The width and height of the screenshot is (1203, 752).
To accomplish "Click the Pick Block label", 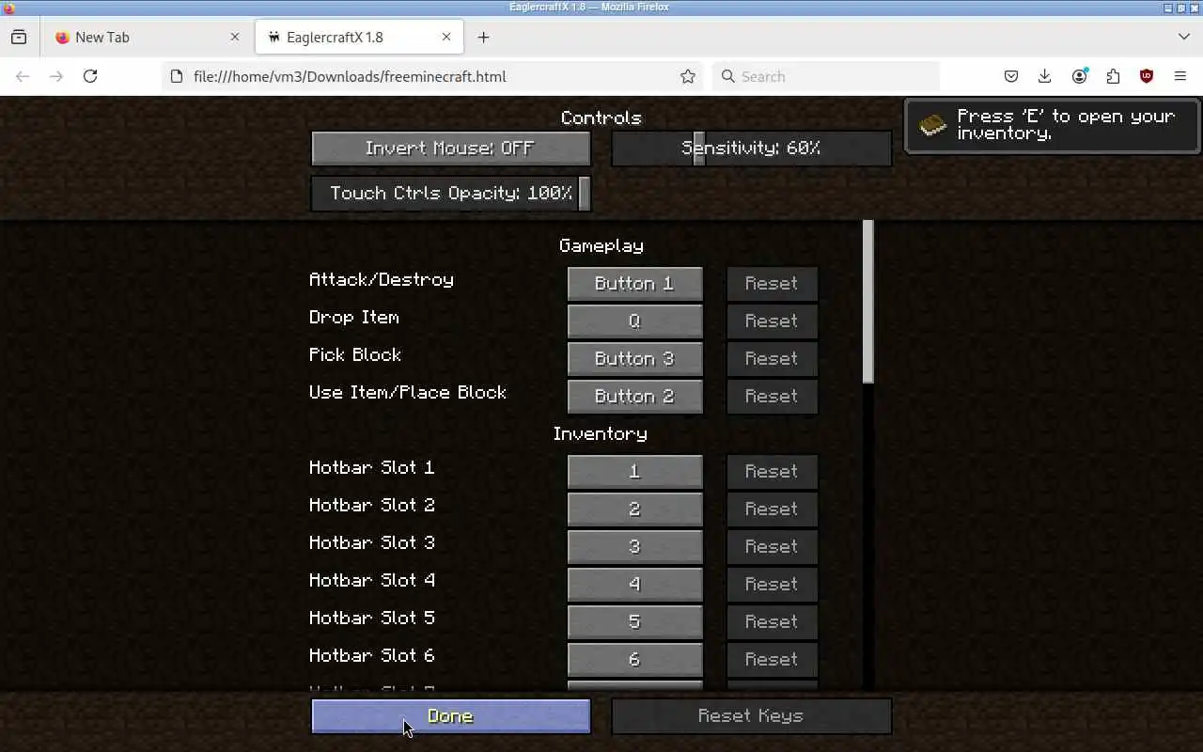I will [x=355, y=354].
